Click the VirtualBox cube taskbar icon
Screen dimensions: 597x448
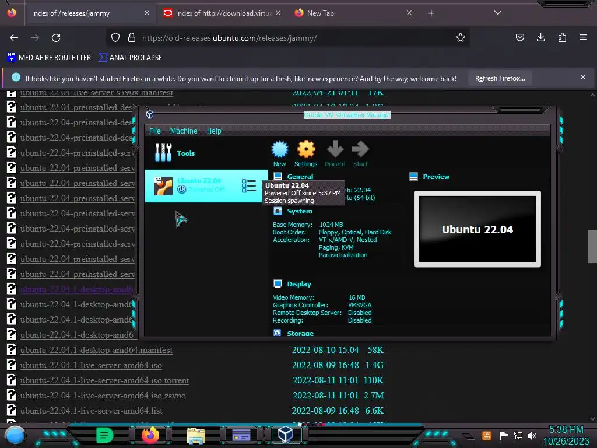286,435
